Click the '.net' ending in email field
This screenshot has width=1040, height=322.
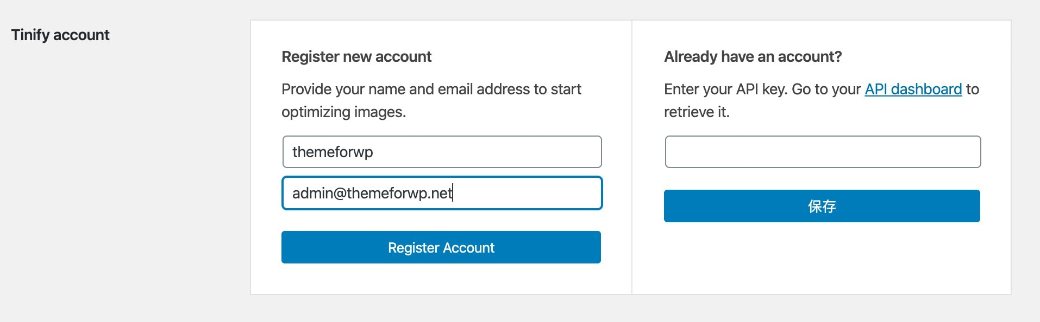pyautogui.click(x=440, y=193)
